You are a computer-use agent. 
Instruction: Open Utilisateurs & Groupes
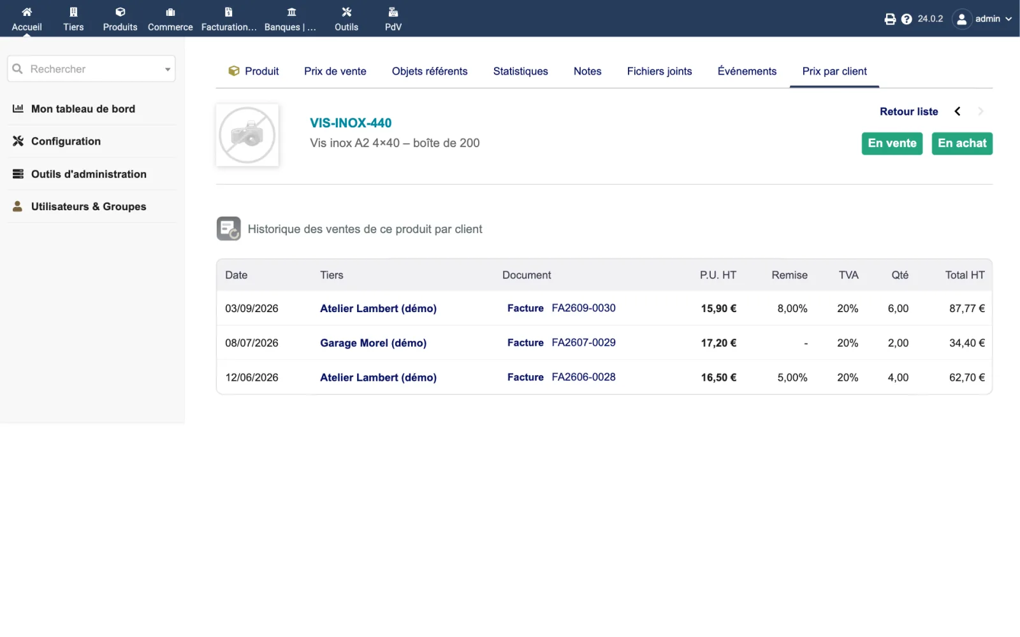pyautogui.click(x=89, y=206)
